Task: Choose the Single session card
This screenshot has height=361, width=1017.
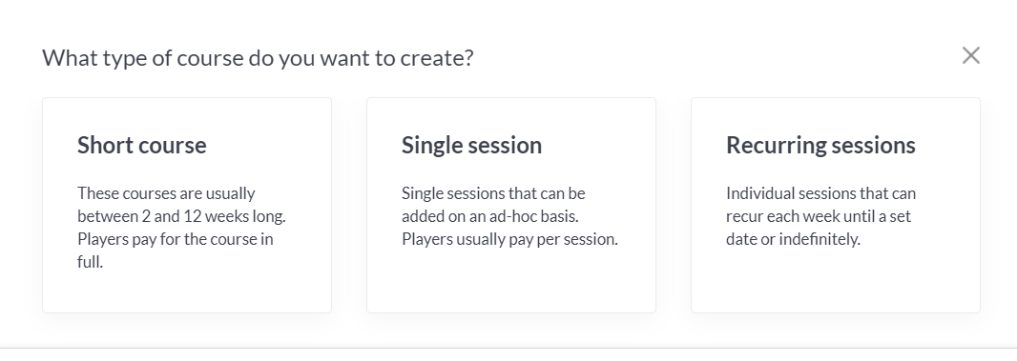Action: coord(511,205)
